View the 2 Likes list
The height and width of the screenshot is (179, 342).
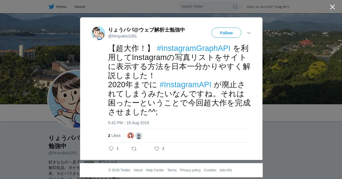(114, 136)
